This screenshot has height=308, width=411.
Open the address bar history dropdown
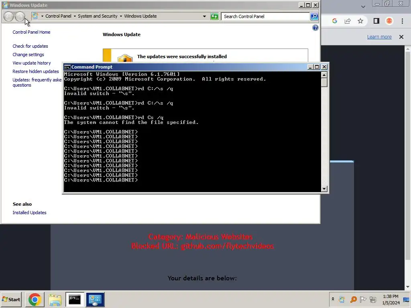pos(204,16)
